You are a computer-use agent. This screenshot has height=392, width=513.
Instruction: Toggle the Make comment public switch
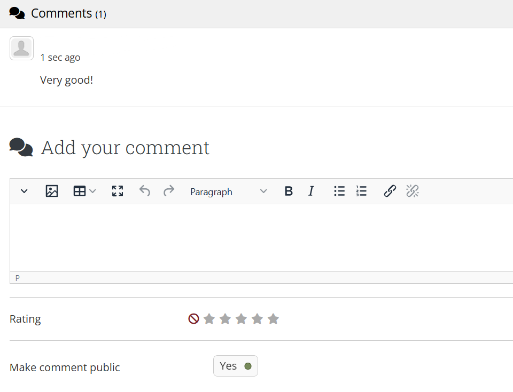coord(236,366)
